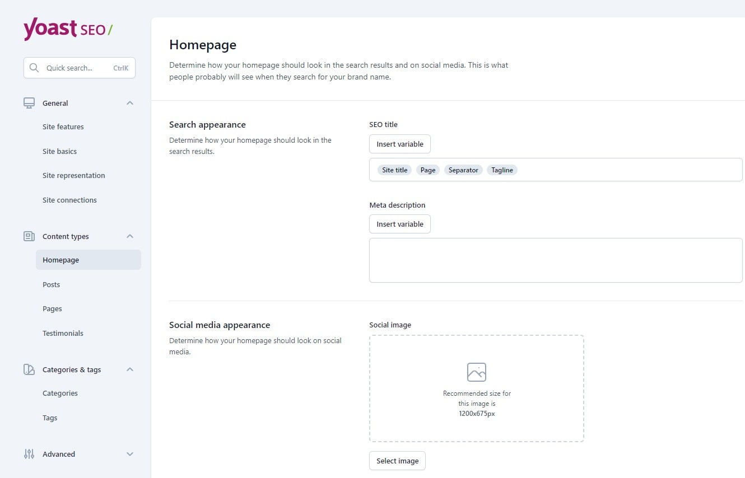Open Pages content type settings
The height and width of the screenshot is (478, 745).
pos(53,308)
